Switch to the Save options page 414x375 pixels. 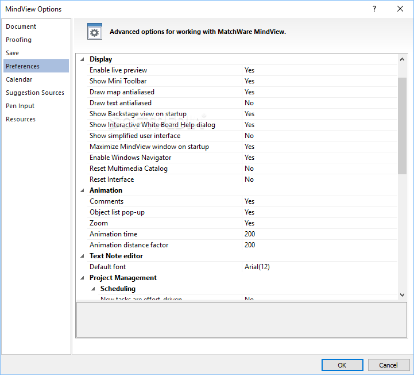click(x=36, y=53)
